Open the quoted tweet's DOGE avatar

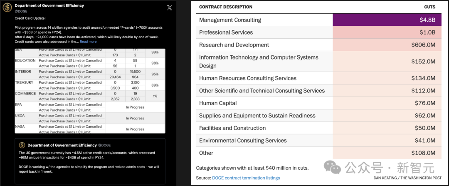coord(22,145)
